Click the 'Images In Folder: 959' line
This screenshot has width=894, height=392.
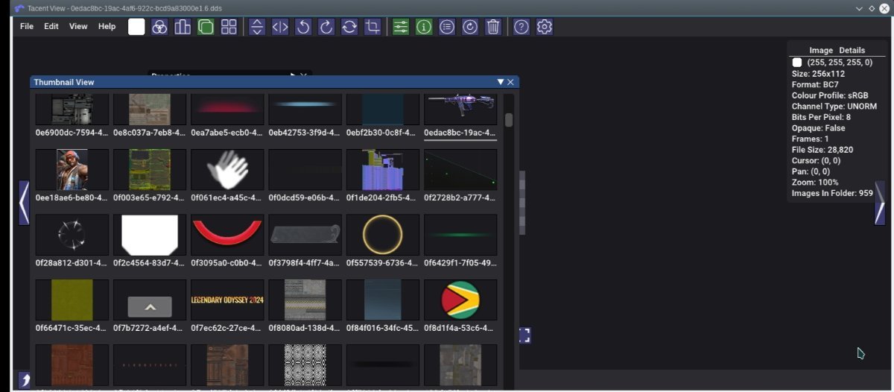pos(832,193)
